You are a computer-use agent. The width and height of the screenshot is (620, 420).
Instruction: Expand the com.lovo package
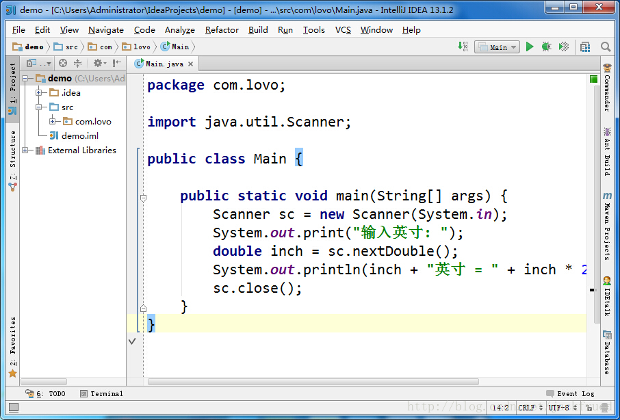coord(52,121)
